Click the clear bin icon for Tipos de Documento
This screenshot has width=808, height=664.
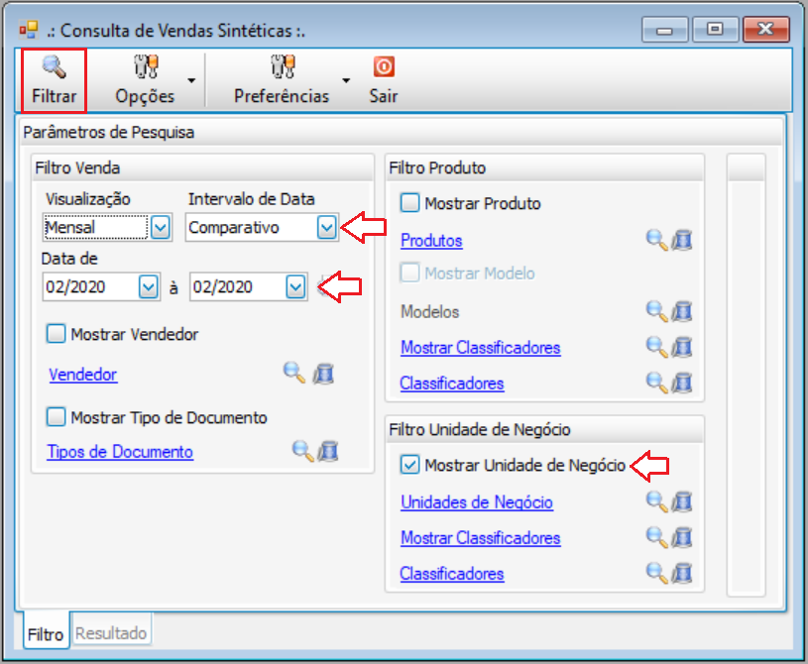pyautogui.click(x=328, y=451)
